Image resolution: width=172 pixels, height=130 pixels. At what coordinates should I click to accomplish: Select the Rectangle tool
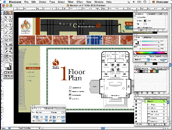(10, 29)
